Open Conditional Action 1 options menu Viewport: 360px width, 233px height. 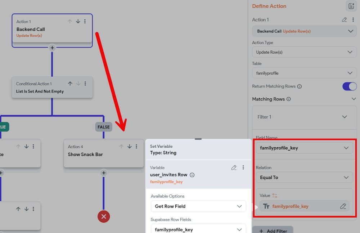coord(85,84)
